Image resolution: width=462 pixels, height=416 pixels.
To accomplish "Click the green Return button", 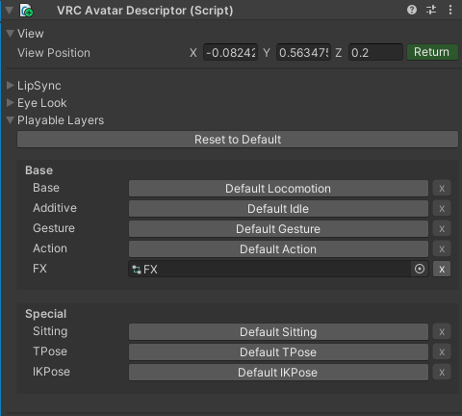I will point(432,52).
